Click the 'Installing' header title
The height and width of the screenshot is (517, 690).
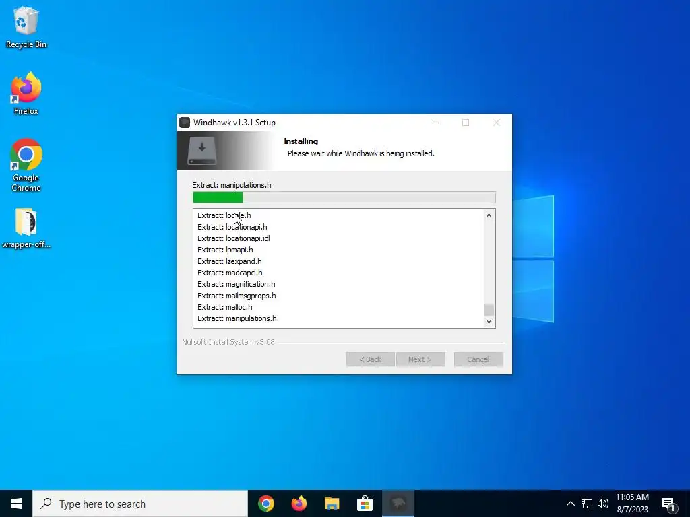point(301,141)
